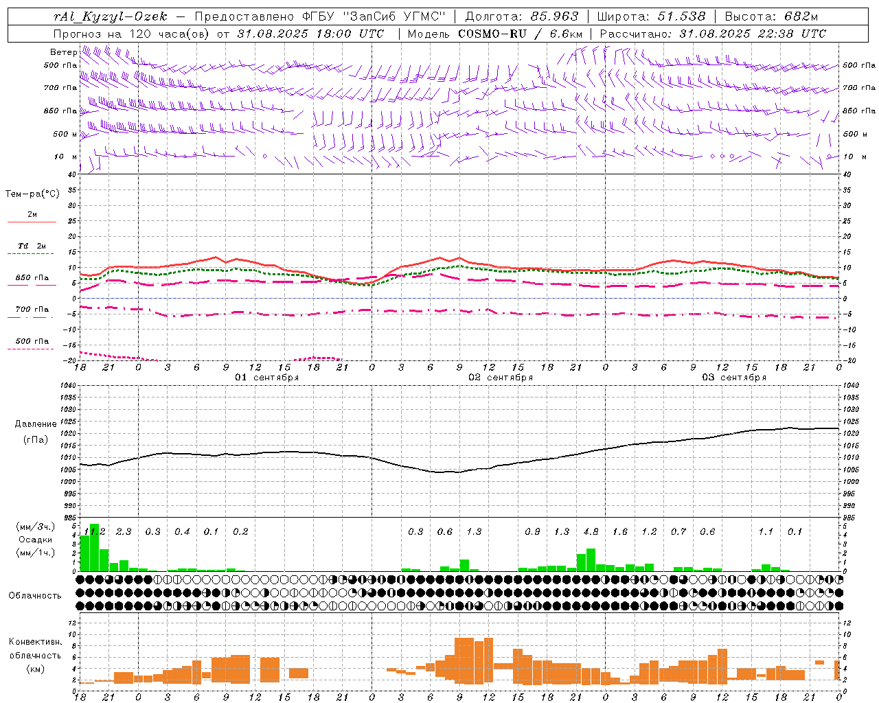Click the 1.1 precipitation total

[766, 531]
